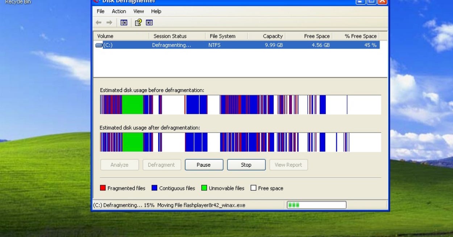Viewport: 453px width, 237px height.
Task: Click the NTFS file system cell
Action: coord(214,45)
